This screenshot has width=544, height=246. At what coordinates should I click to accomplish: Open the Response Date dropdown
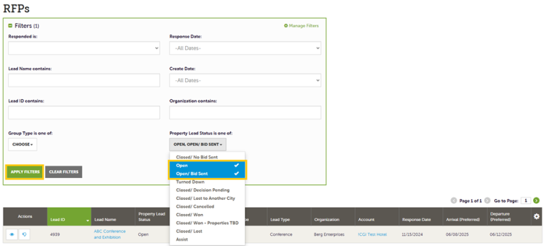point(245,48)
